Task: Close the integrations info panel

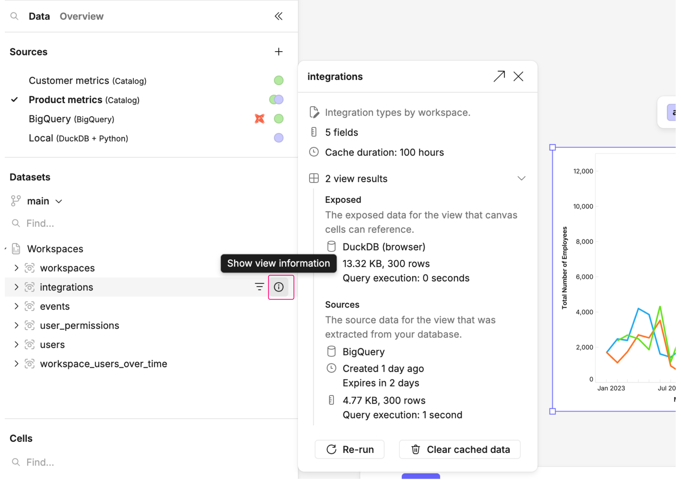Action: (518, 76)
